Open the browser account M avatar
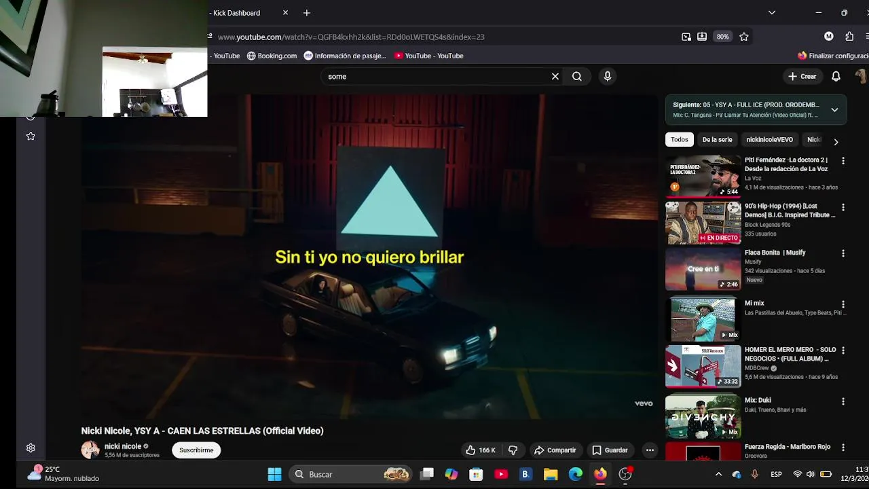 (x=829, y=37)
